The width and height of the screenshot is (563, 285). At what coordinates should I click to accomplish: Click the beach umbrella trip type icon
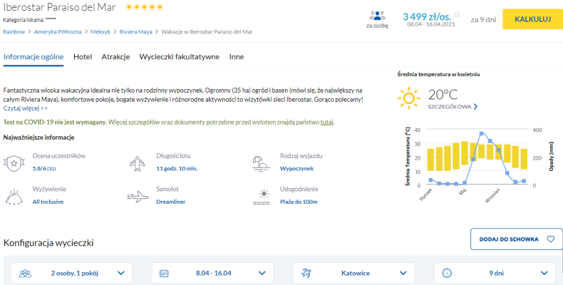coord(261,164)
